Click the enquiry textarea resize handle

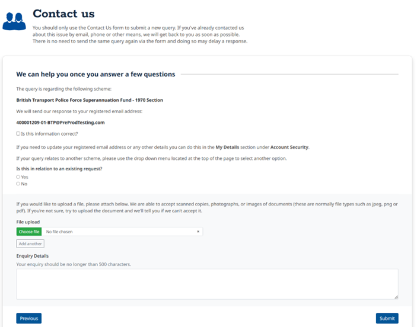pos(396,296)
